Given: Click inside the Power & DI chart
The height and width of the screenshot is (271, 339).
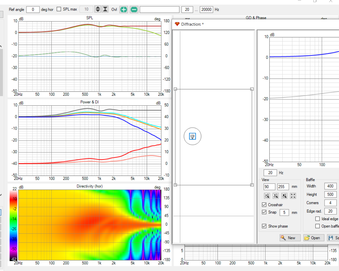Looking at the screenshot, I should pos(90,140).
